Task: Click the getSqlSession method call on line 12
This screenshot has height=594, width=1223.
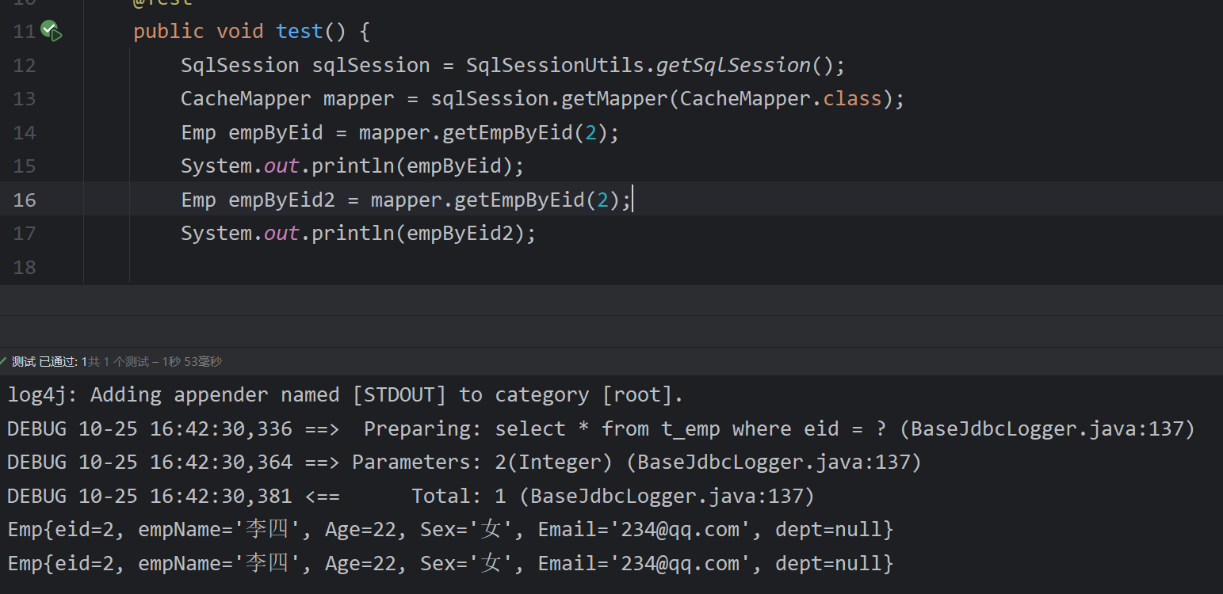Action: tap(732, 65)
